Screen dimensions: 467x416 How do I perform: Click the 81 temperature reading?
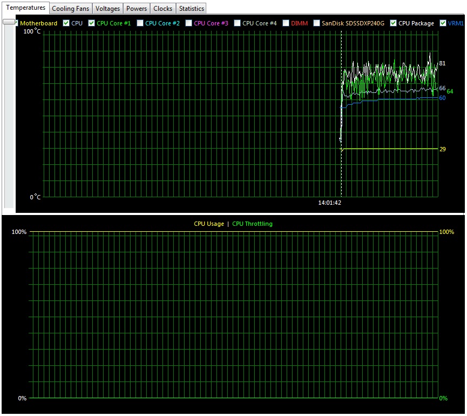pyautogui.click(x=442, y=63)
